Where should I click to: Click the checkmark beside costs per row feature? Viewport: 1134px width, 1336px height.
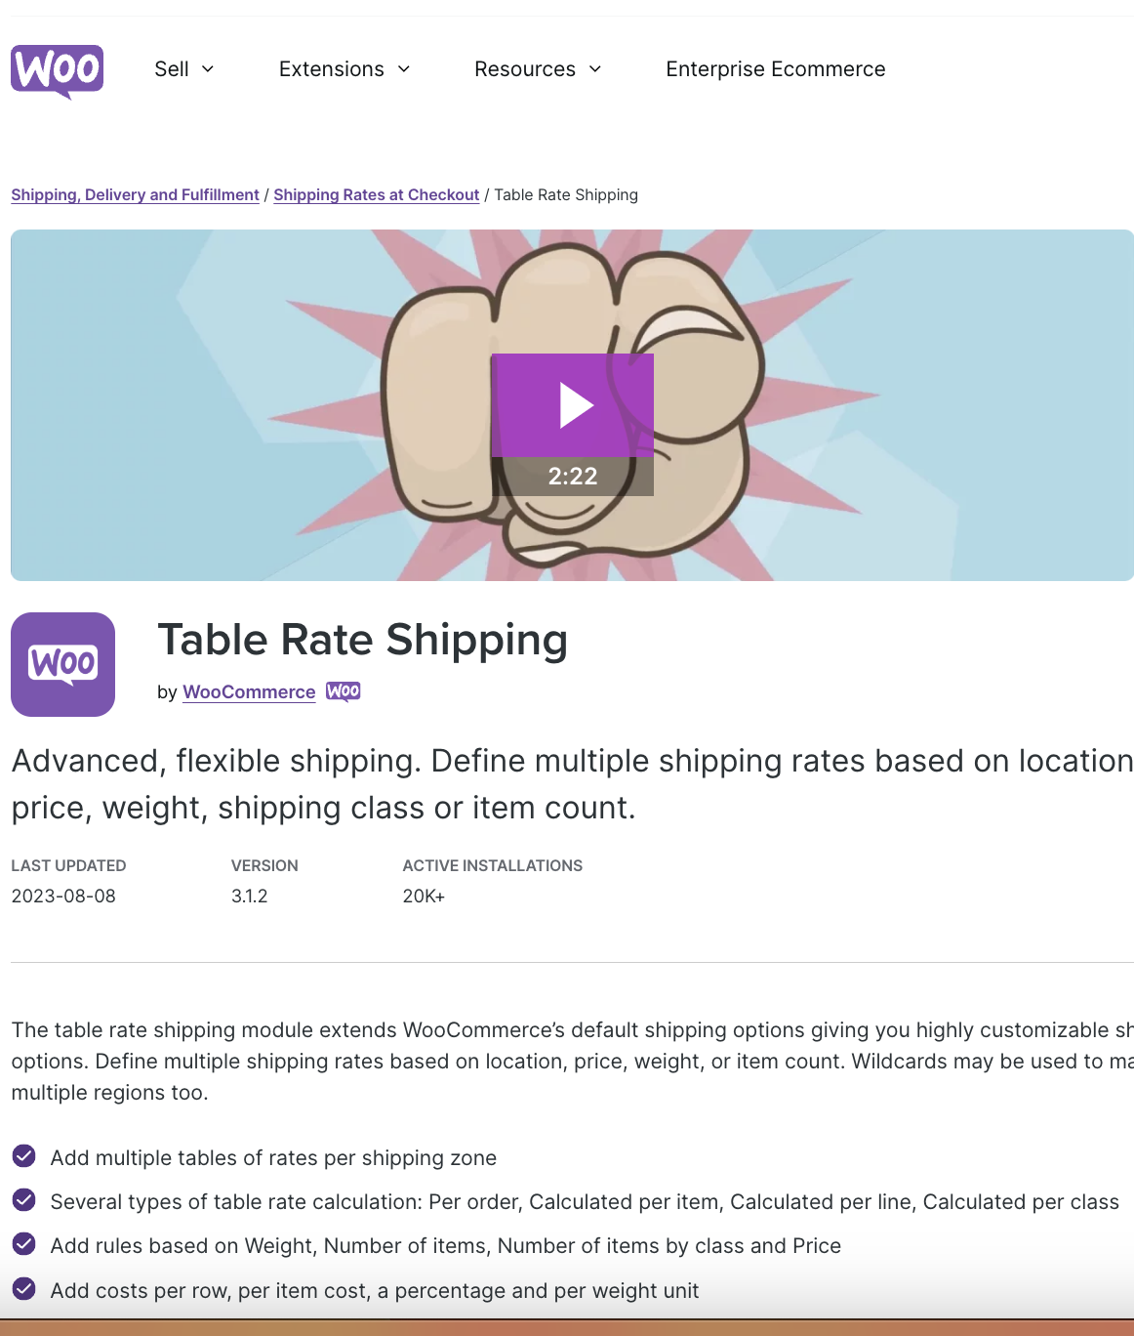coord(22,1290)
